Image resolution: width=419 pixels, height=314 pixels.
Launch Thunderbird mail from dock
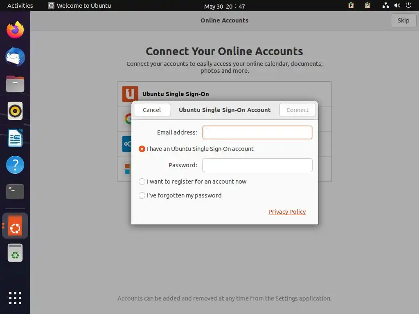(x=15, y=56)
